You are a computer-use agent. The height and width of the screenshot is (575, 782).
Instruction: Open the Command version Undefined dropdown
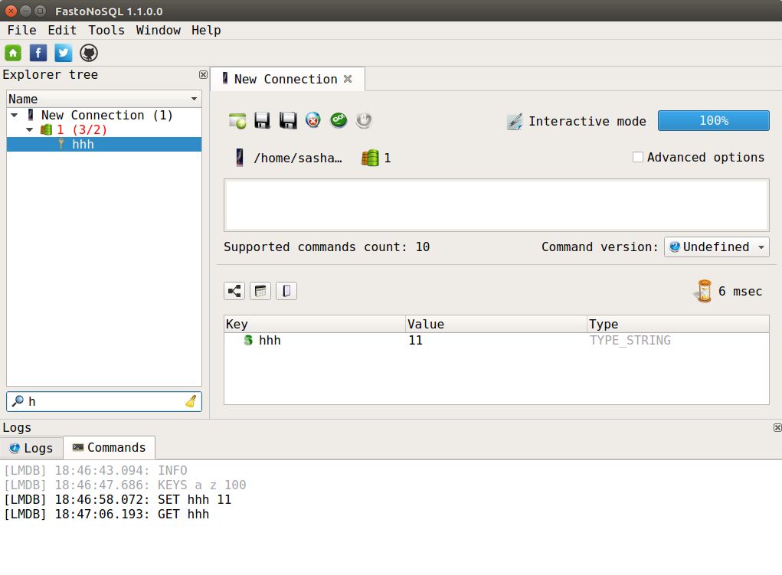coord(716,247)
